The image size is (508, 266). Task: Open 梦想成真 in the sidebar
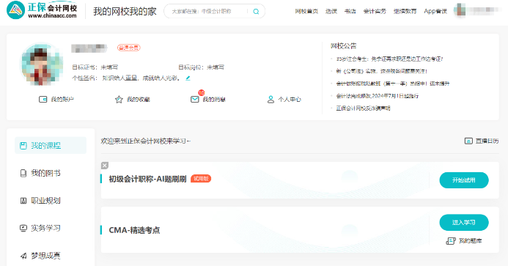40,256
